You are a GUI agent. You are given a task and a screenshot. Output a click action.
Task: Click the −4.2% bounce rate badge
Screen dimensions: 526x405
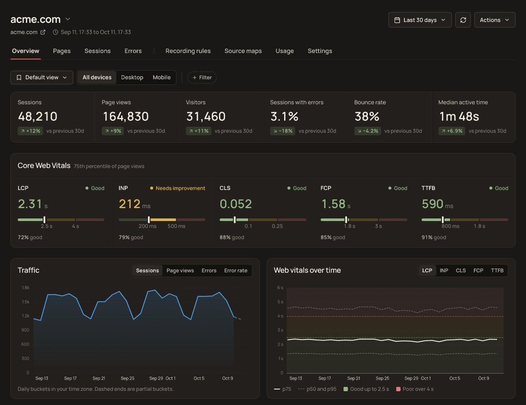368,131
